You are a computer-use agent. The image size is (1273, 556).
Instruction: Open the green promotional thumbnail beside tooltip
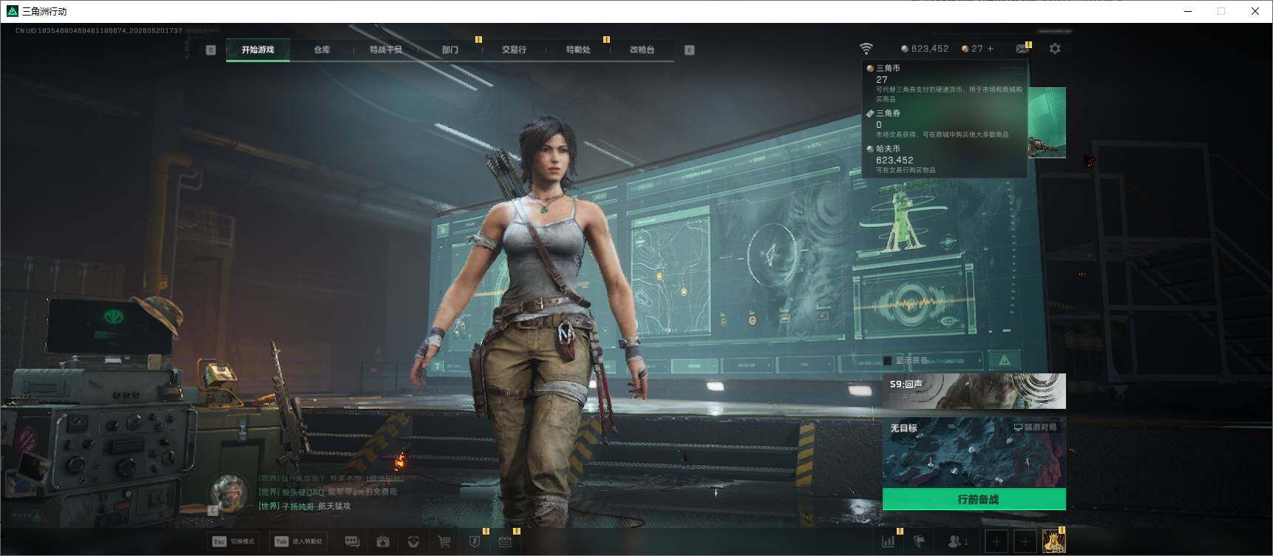[x=1047, y=122]
